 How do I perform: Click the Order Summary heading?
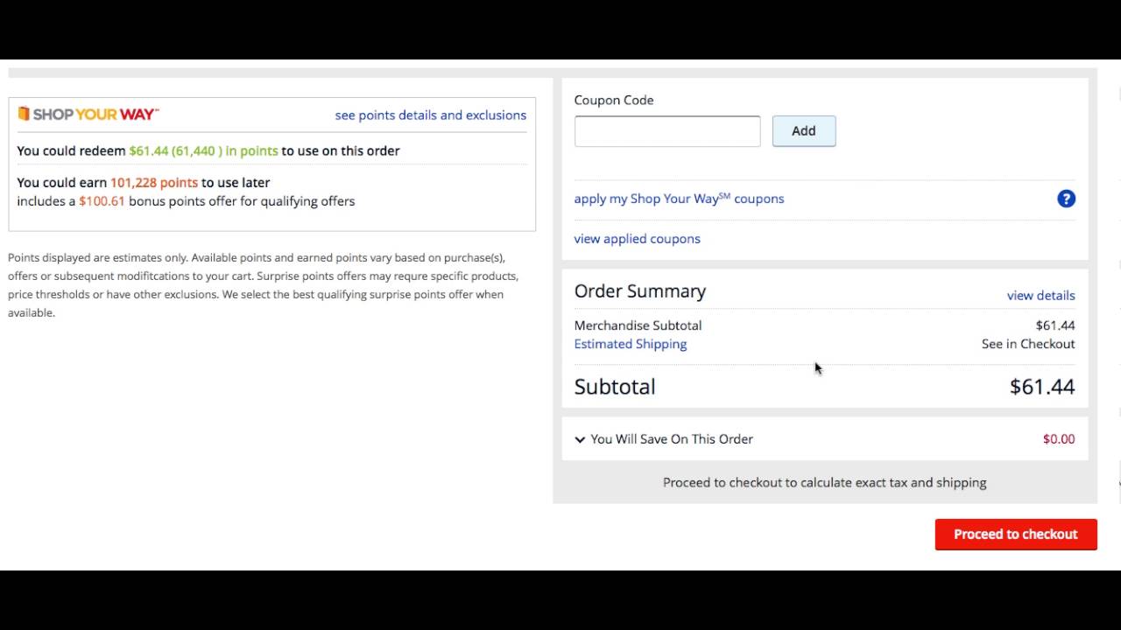pos(639,291)
